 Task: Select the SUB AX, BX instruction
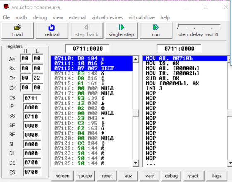click(185, 78)
